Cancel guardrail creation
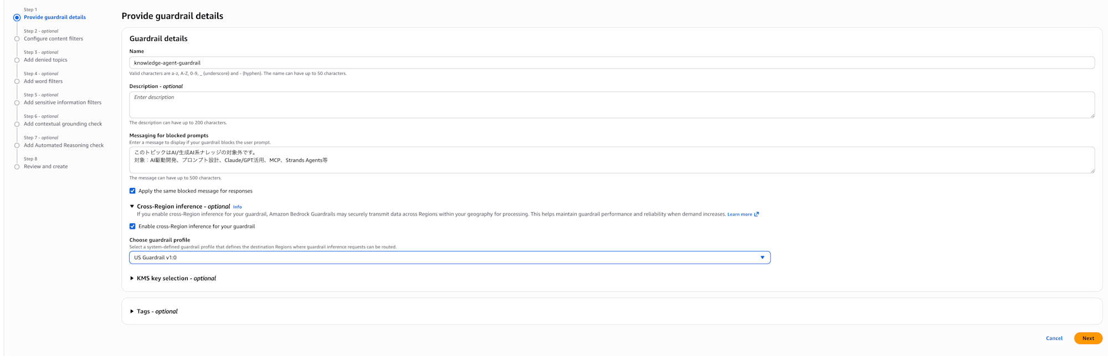This screenshot has width=1108, height=356. [x=1054, y=338]
